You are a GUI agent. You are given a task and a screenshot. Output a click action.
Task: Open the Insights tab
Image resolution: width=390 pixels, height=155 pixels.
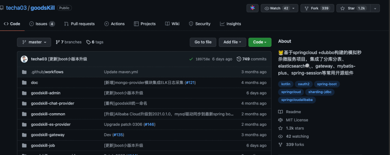tap(230, 24)
